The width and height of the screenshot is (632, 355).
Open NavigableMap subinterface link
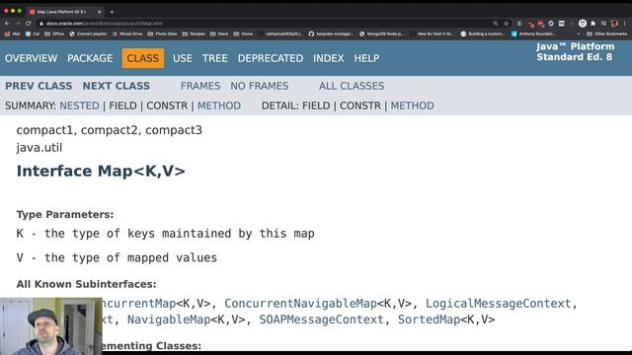pyautogui.click(x=169, y=319)
